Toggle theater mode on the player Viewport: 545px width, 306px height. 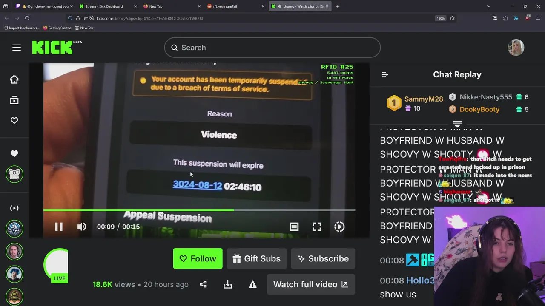tap(294, 227)
